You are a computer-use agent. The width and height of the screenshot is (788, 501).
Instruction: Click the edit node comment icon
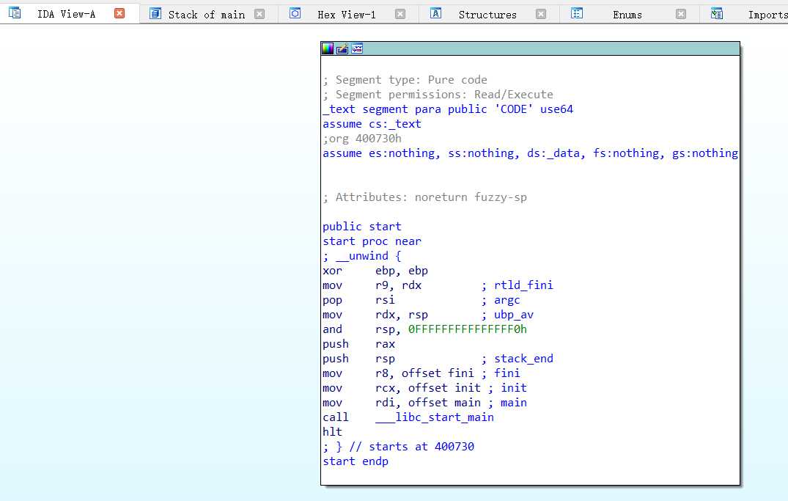tap(342, 48)
